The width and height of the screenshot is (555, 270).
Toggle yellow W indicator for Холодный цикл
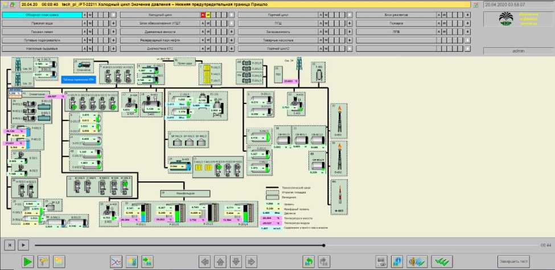click(208, 15)
